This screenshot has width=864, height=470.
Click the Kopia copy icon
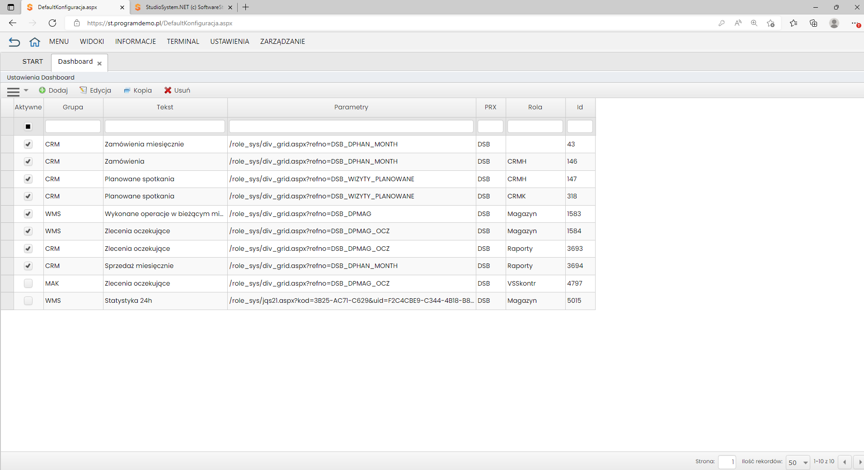(x=127, y=90)
